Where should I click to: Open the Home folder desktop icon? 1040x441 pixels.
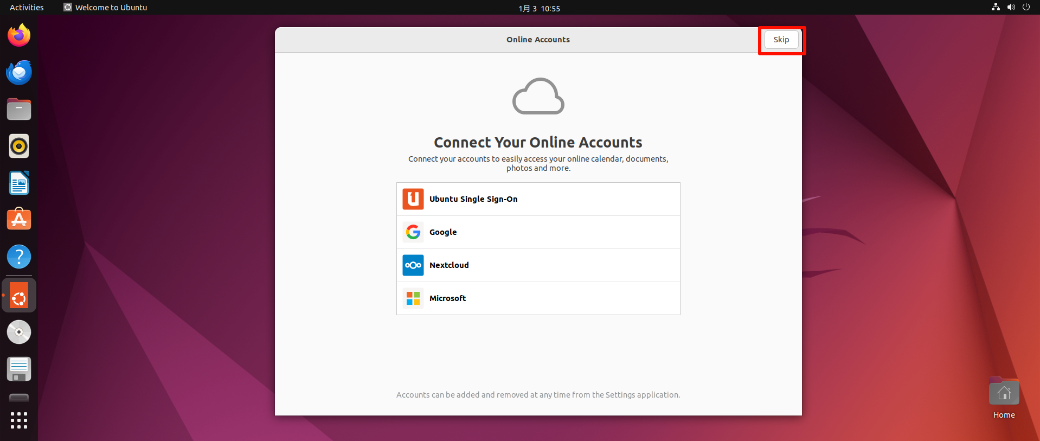(x=1004, y=398)
